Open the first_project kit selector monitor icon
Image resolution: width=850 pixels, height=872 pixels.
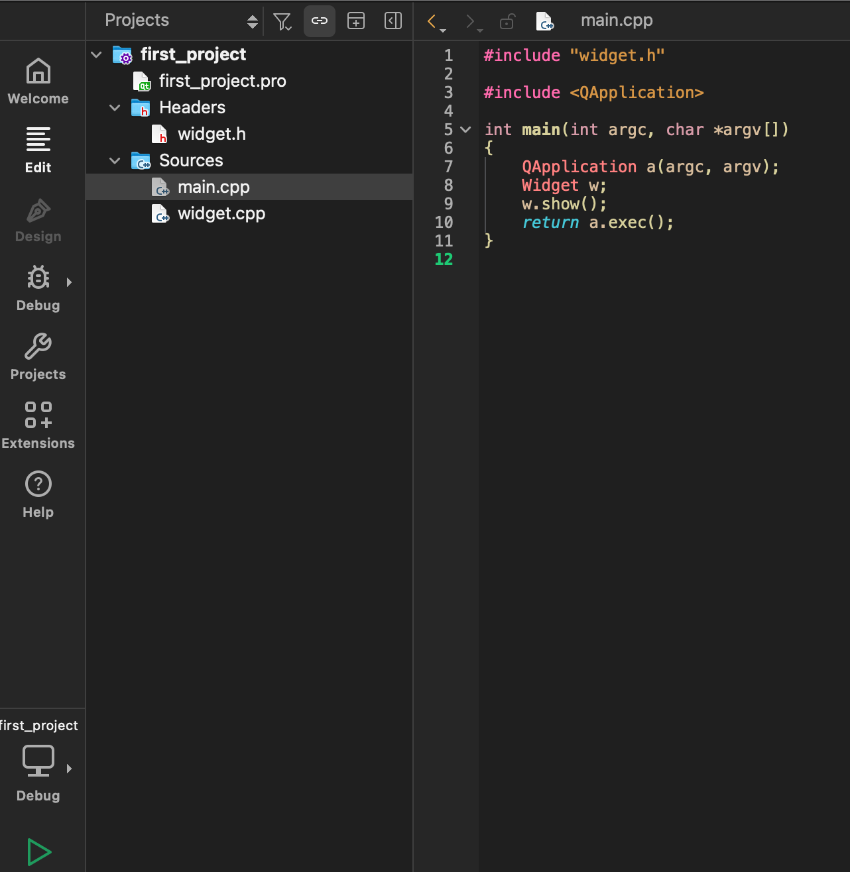click(x=38, y=761)
